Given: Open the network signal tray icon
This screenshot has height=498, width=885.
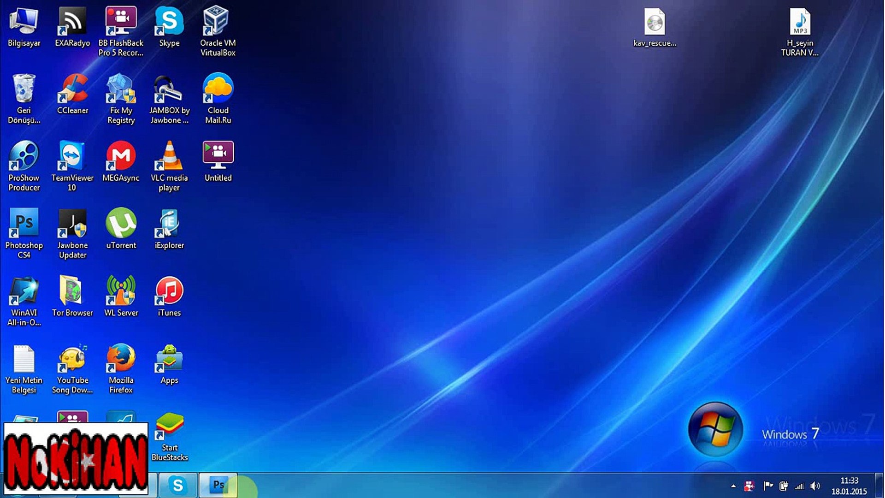Looking at the screenshot, I should pyautogui.click(x=799, y=486).
